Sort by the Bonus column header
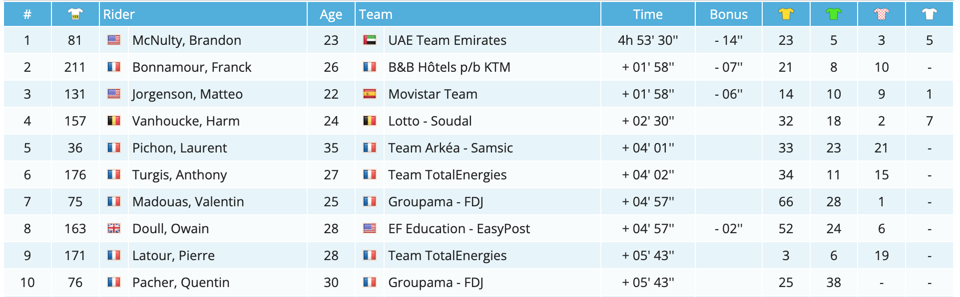 [x=728, y=14]
